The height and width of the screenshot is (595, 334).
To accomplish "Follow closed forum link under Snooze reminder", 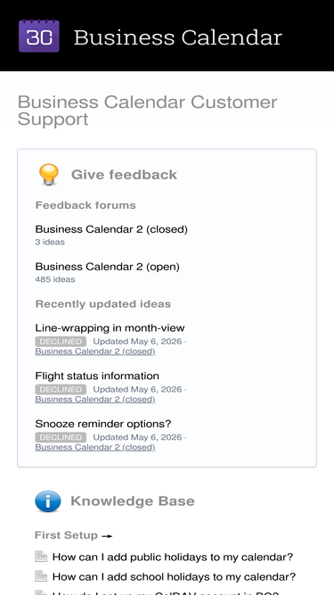I will point(95,448).
